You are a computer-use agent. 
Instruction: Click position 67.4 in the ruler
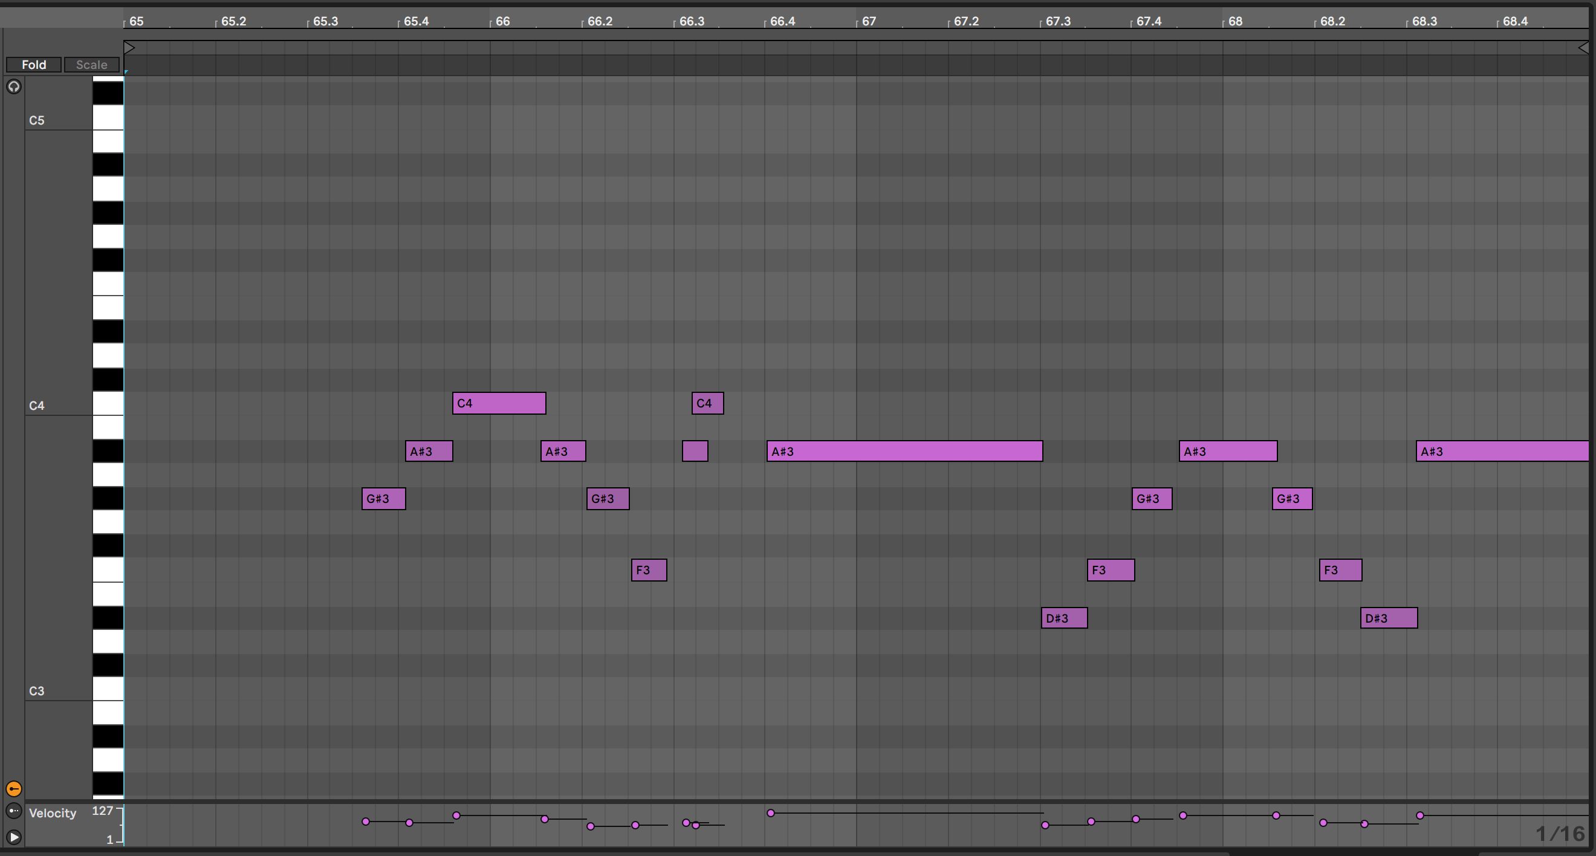tap(1149, 21)
